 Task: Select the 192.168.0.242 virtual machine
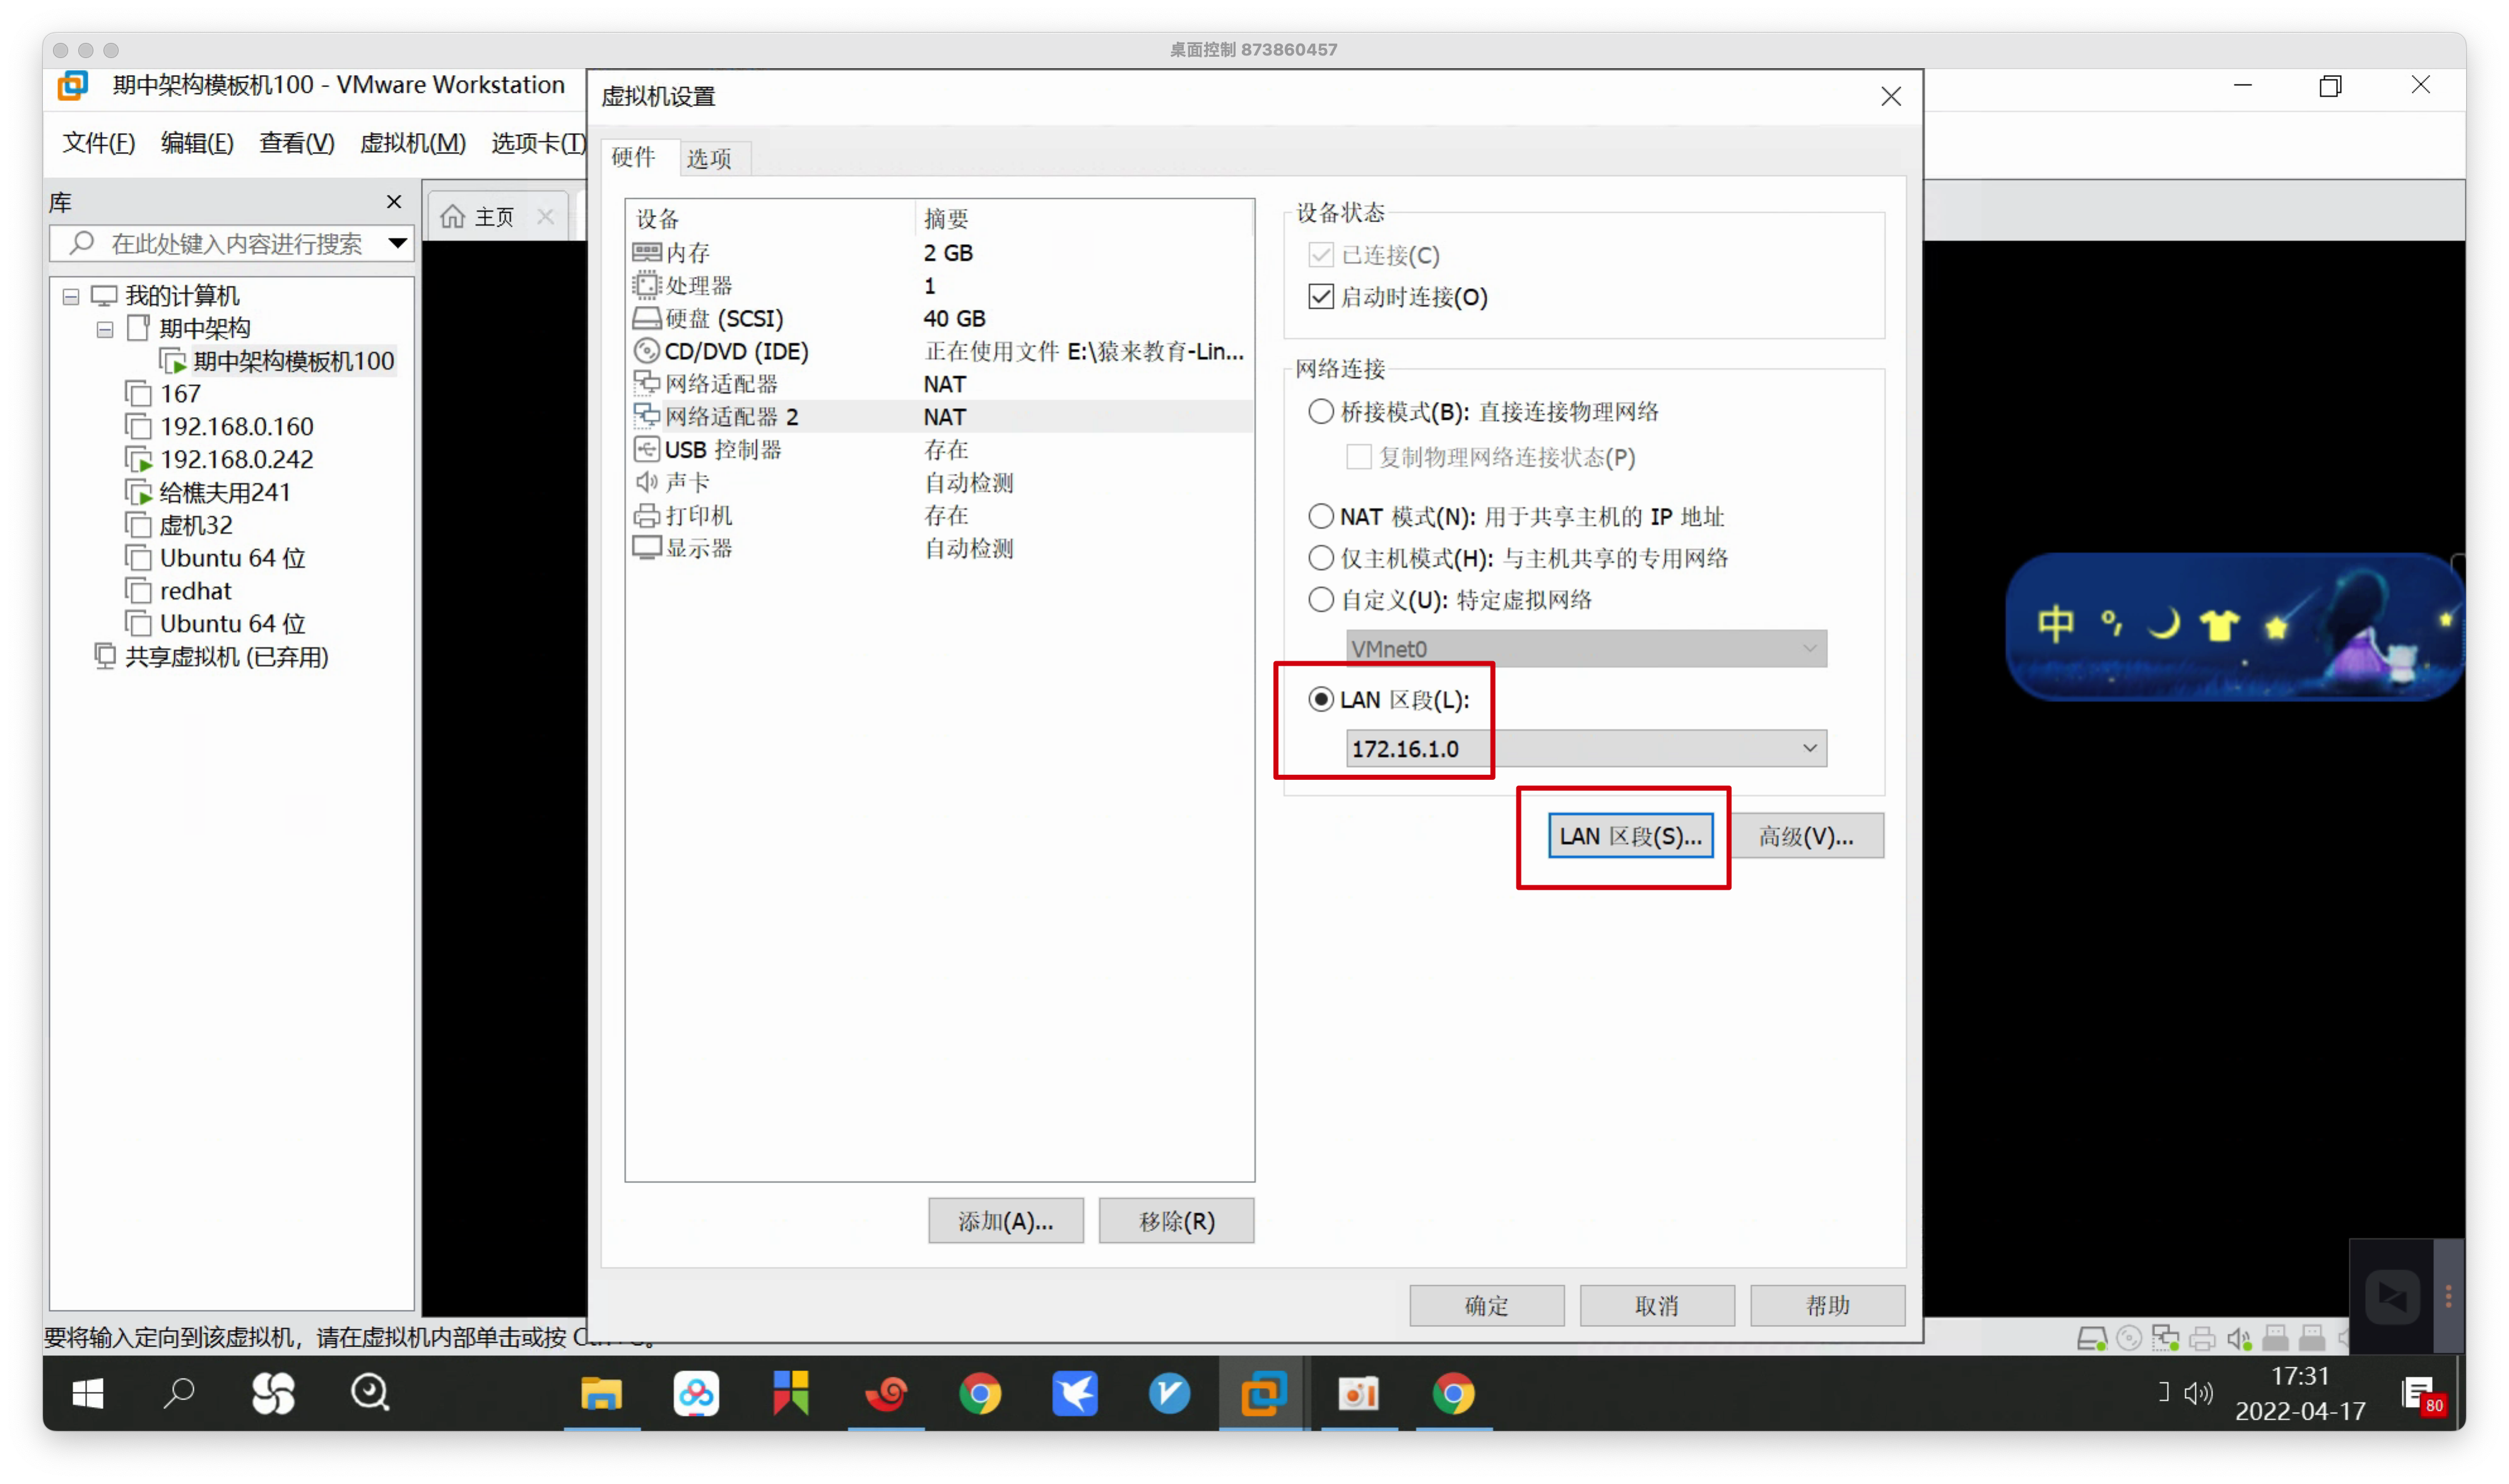tap(236, 459)
